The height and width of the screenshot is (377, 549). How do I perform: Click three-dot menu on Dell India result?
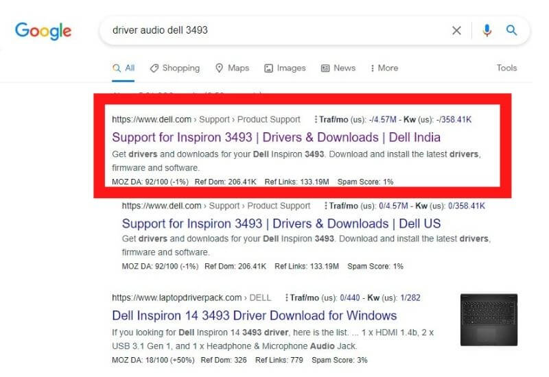pos(316,119)
